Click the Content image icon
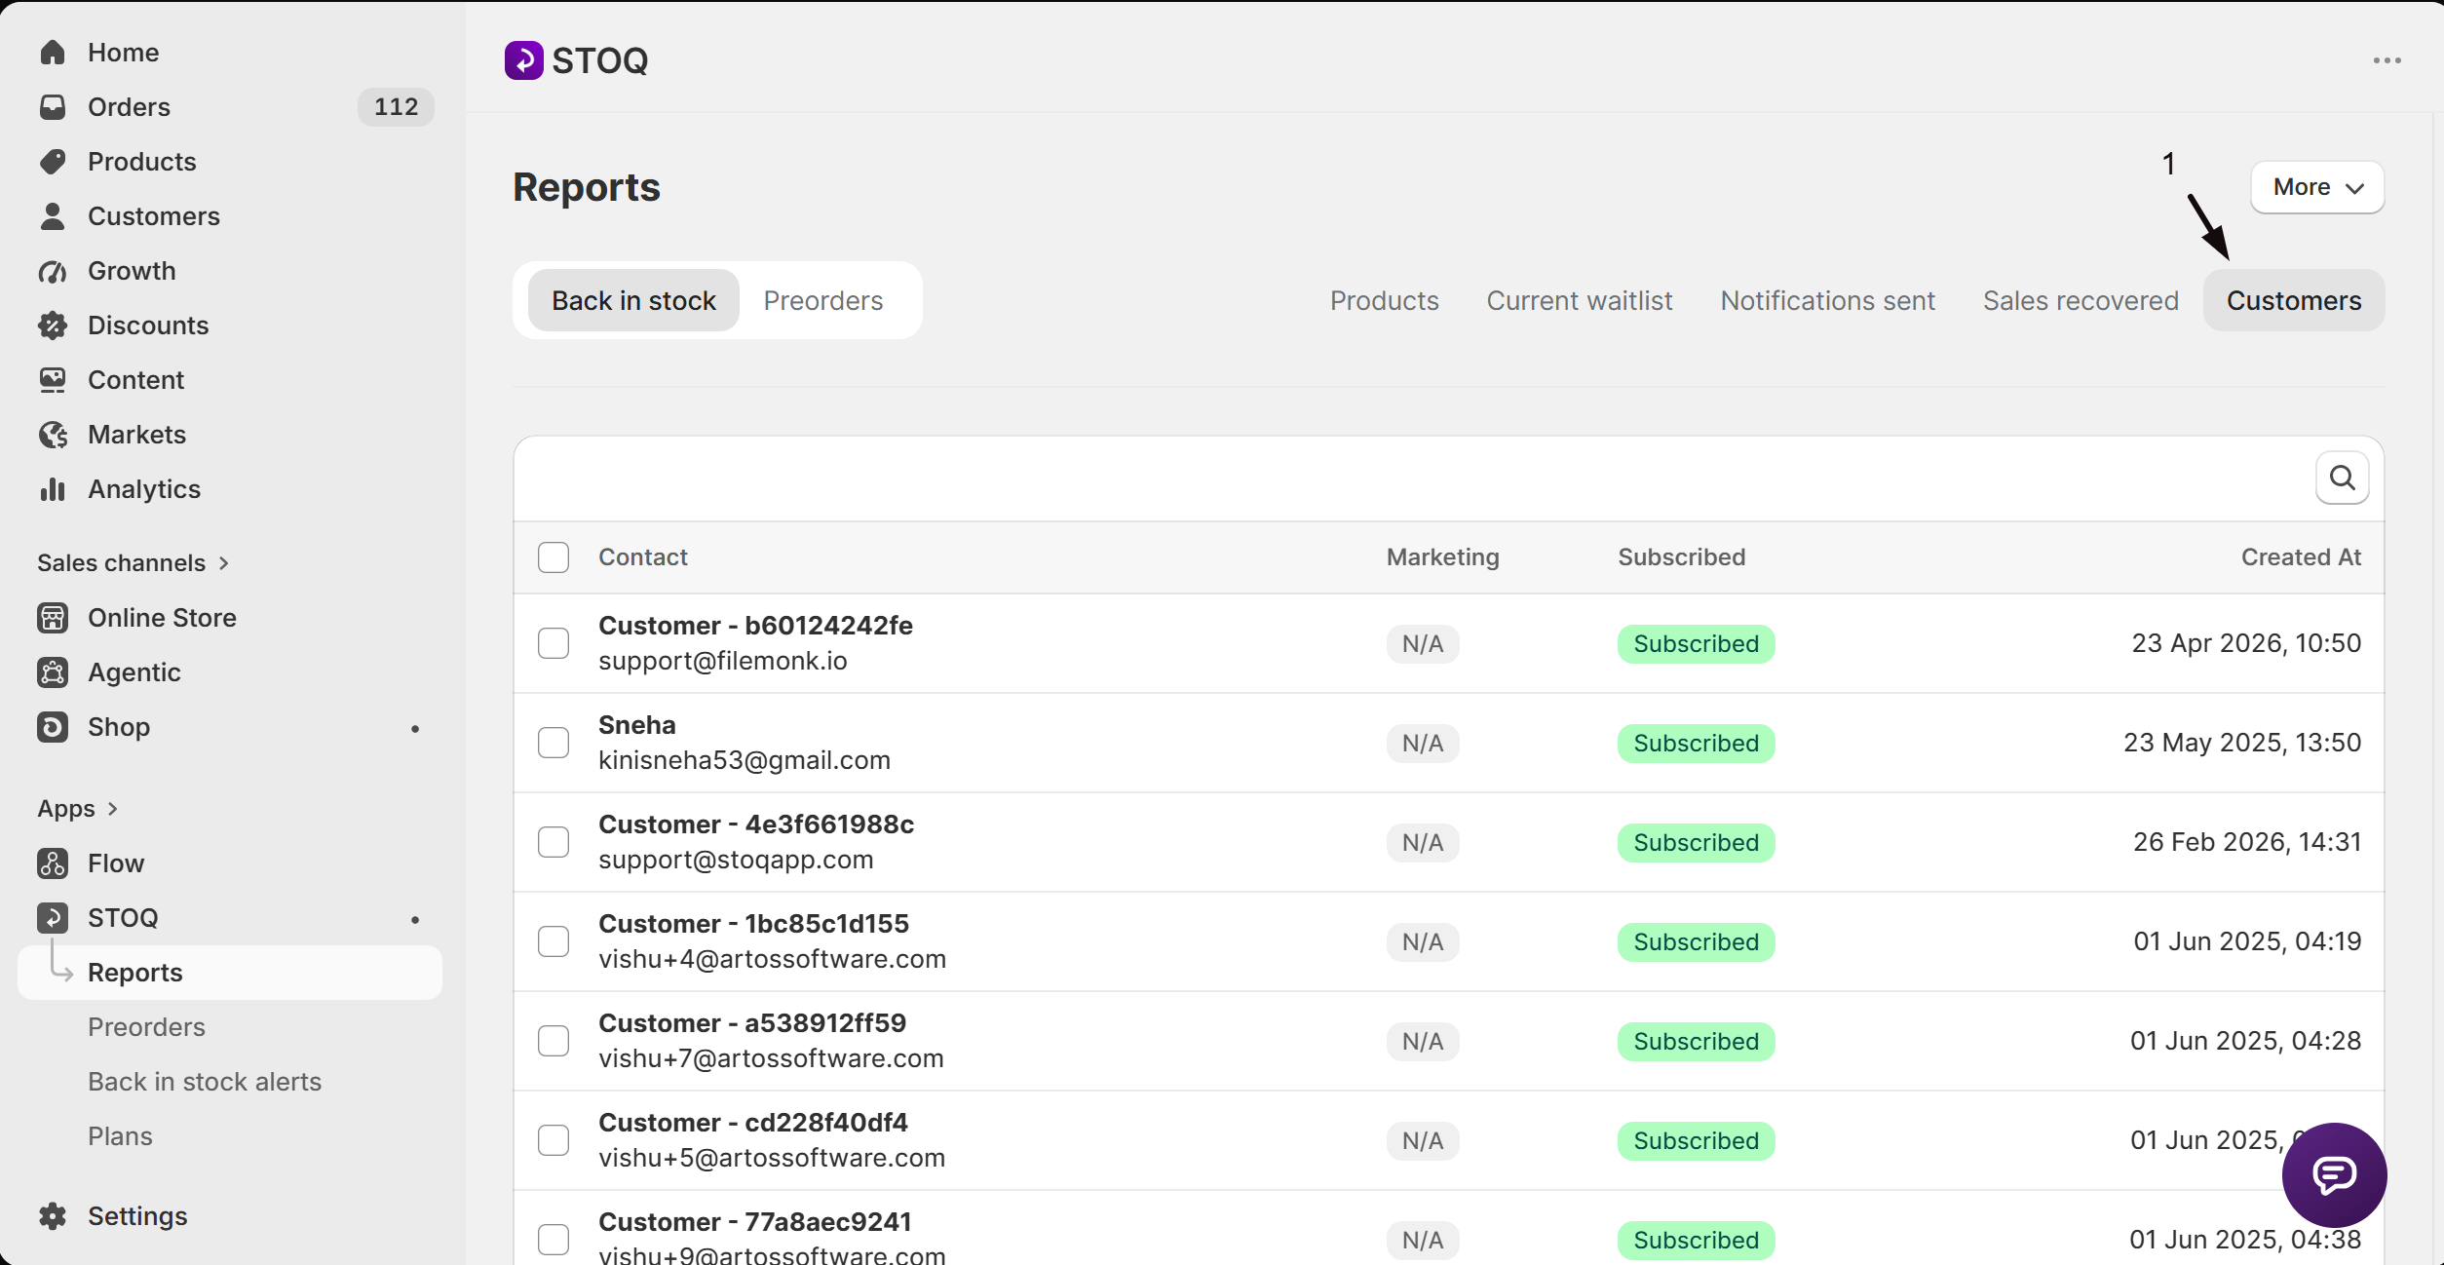 point(53,379)
